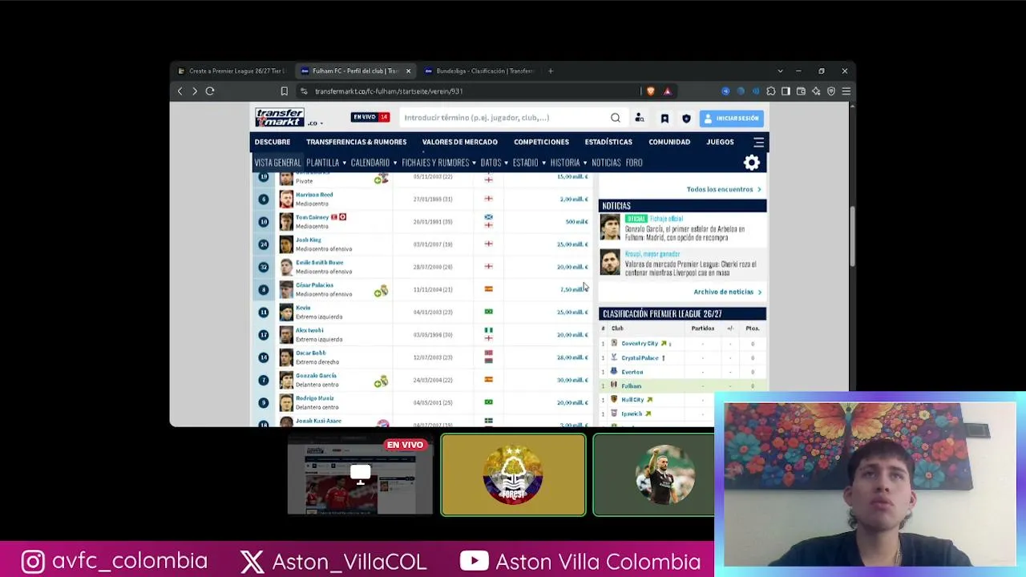Open the Brave Rewards triangle icon
This screenshot has height=577, width=1026.
667,91
